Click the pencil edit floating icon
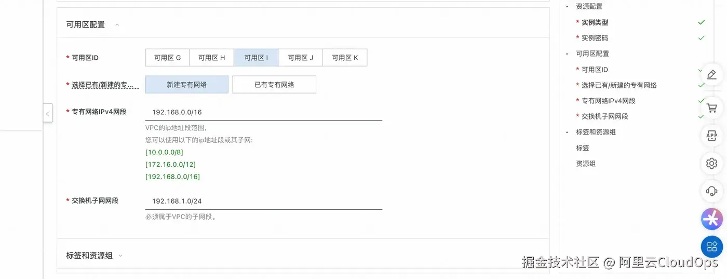This screenshot has width=727, height=279. [x=711, y=74]
